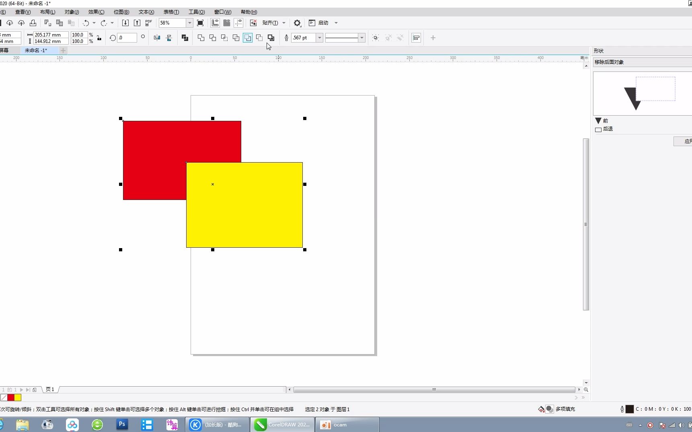Open the 帮助(H) menu

pyautogui.click(x=249, y=12)
